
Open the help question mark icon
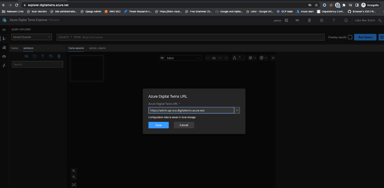pos(334,20)
